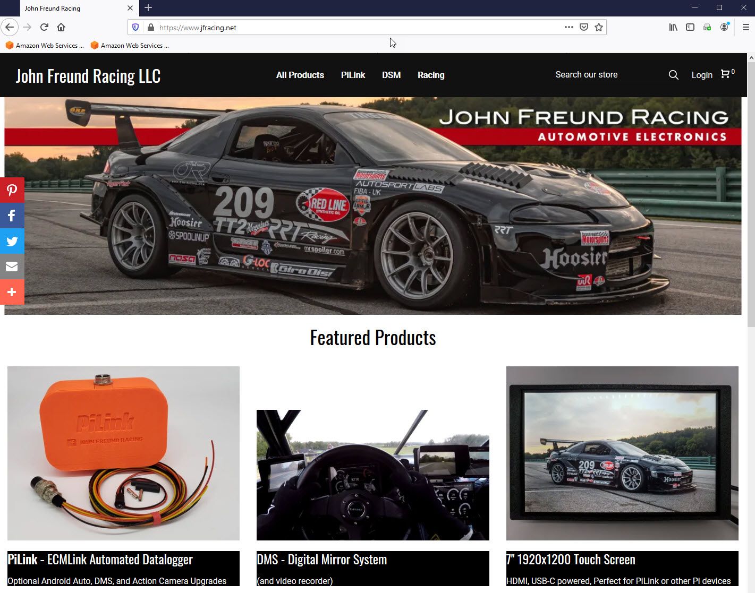Open the shopping cart
This screenshot has height=593, width=755.
(727, 74)
